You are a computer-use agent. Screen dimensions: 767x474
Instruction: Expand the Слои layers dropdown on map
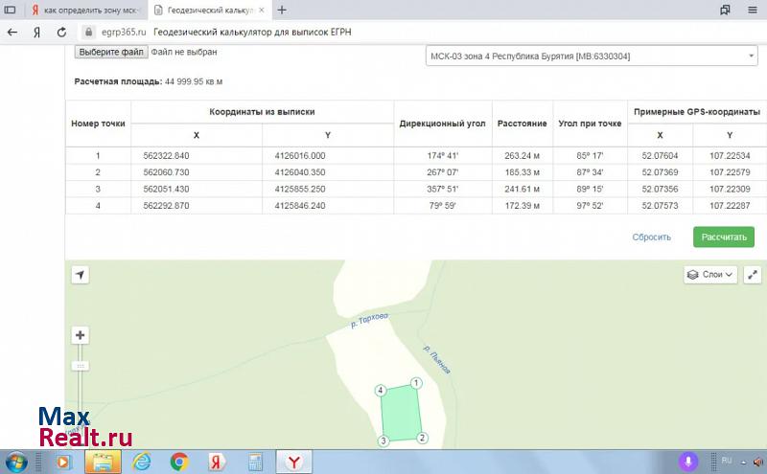pyautogui.click(x=709, y=275)
